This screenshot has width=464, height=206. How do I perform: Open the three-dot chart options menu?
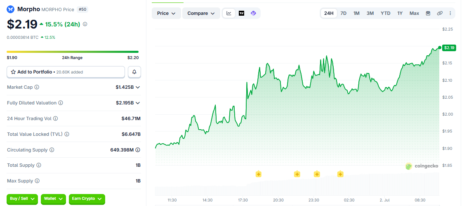(450, 13)
